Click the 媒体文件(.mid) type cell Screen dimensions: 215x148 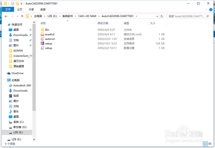[x=133, y=34]
